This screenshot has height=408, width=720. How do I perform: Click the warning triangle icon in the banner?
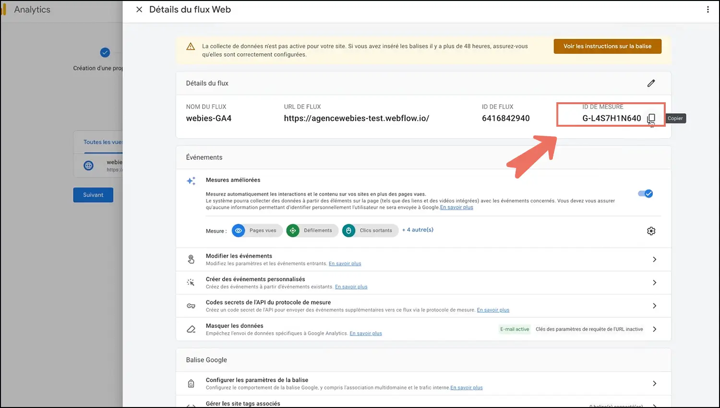[191, 47]
